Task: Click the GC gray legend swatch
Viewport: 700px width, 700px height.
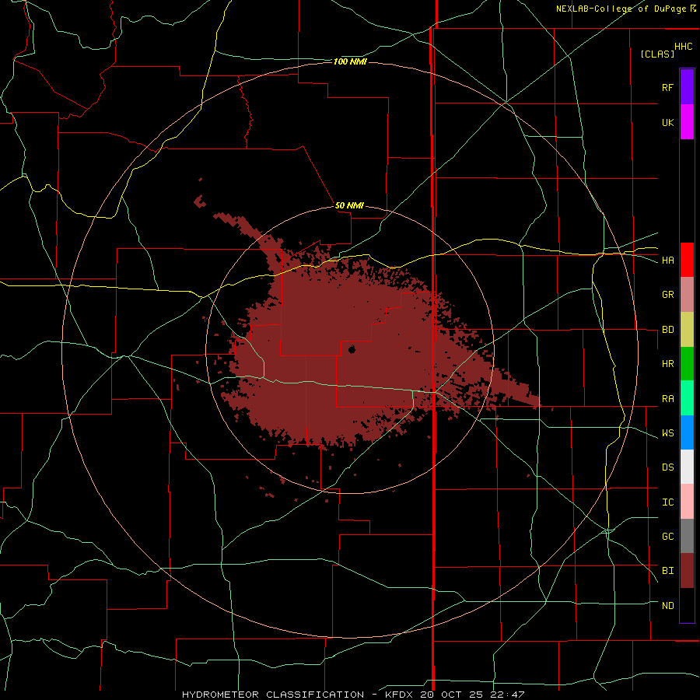Action: 687,536
